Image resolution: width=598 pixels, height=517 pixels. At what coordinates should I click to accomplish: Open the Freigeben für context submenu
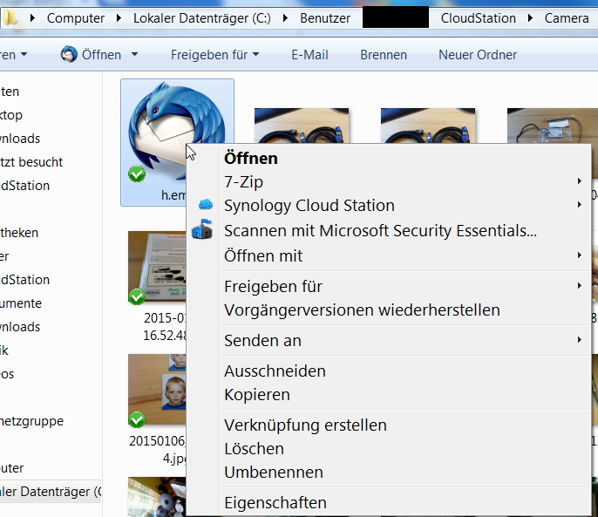click(389, 287)
